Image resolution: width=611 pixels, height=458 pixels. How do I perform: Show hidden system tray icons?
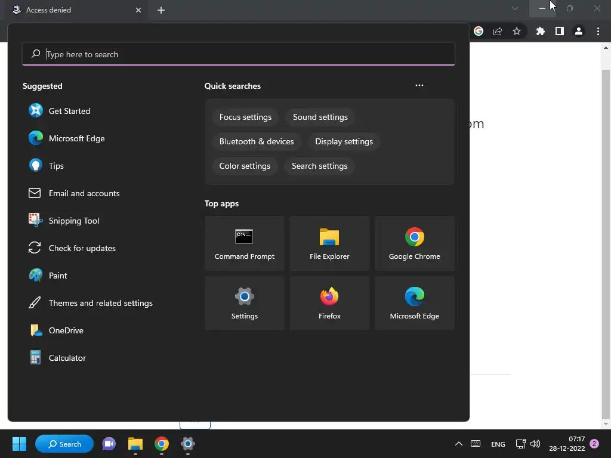tap(459, 444)
